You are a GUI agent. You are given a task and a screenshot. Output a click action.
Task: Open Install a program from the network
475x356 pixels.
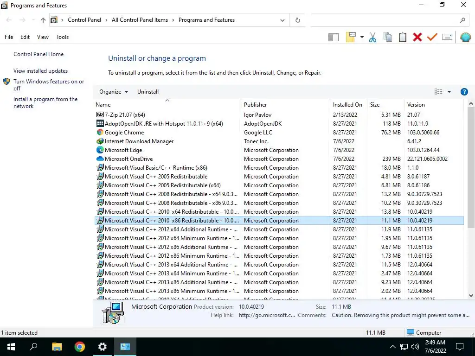click(45, 102)
